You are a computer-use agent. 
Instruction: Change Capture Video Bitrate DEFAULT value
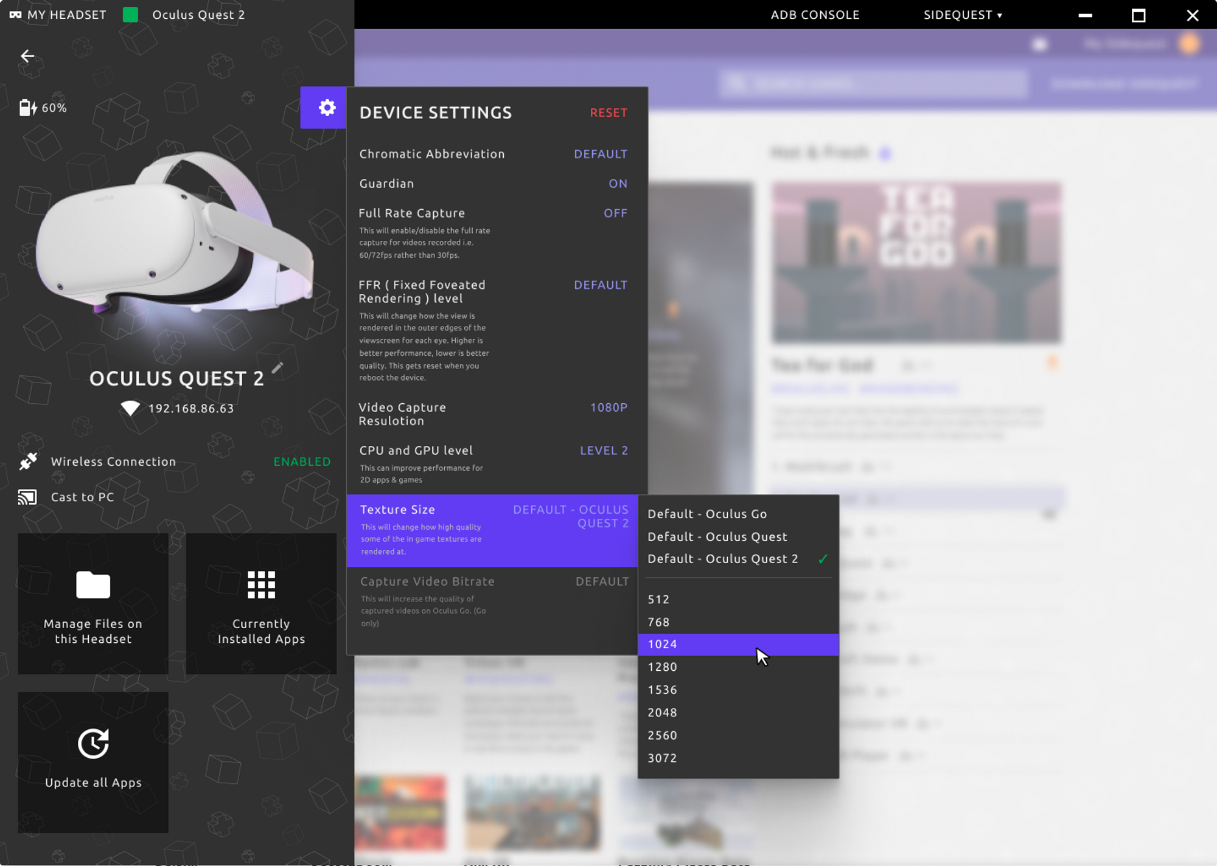[602, 581]
